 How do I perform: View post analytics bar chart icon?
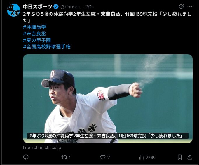click(x=141, y=157)
